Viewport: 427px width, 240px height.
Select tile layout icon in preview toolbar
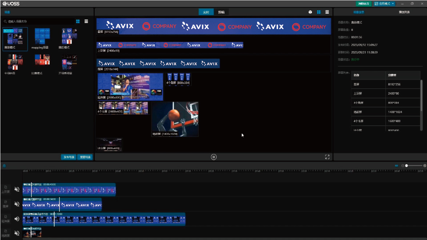coord(319,12)
